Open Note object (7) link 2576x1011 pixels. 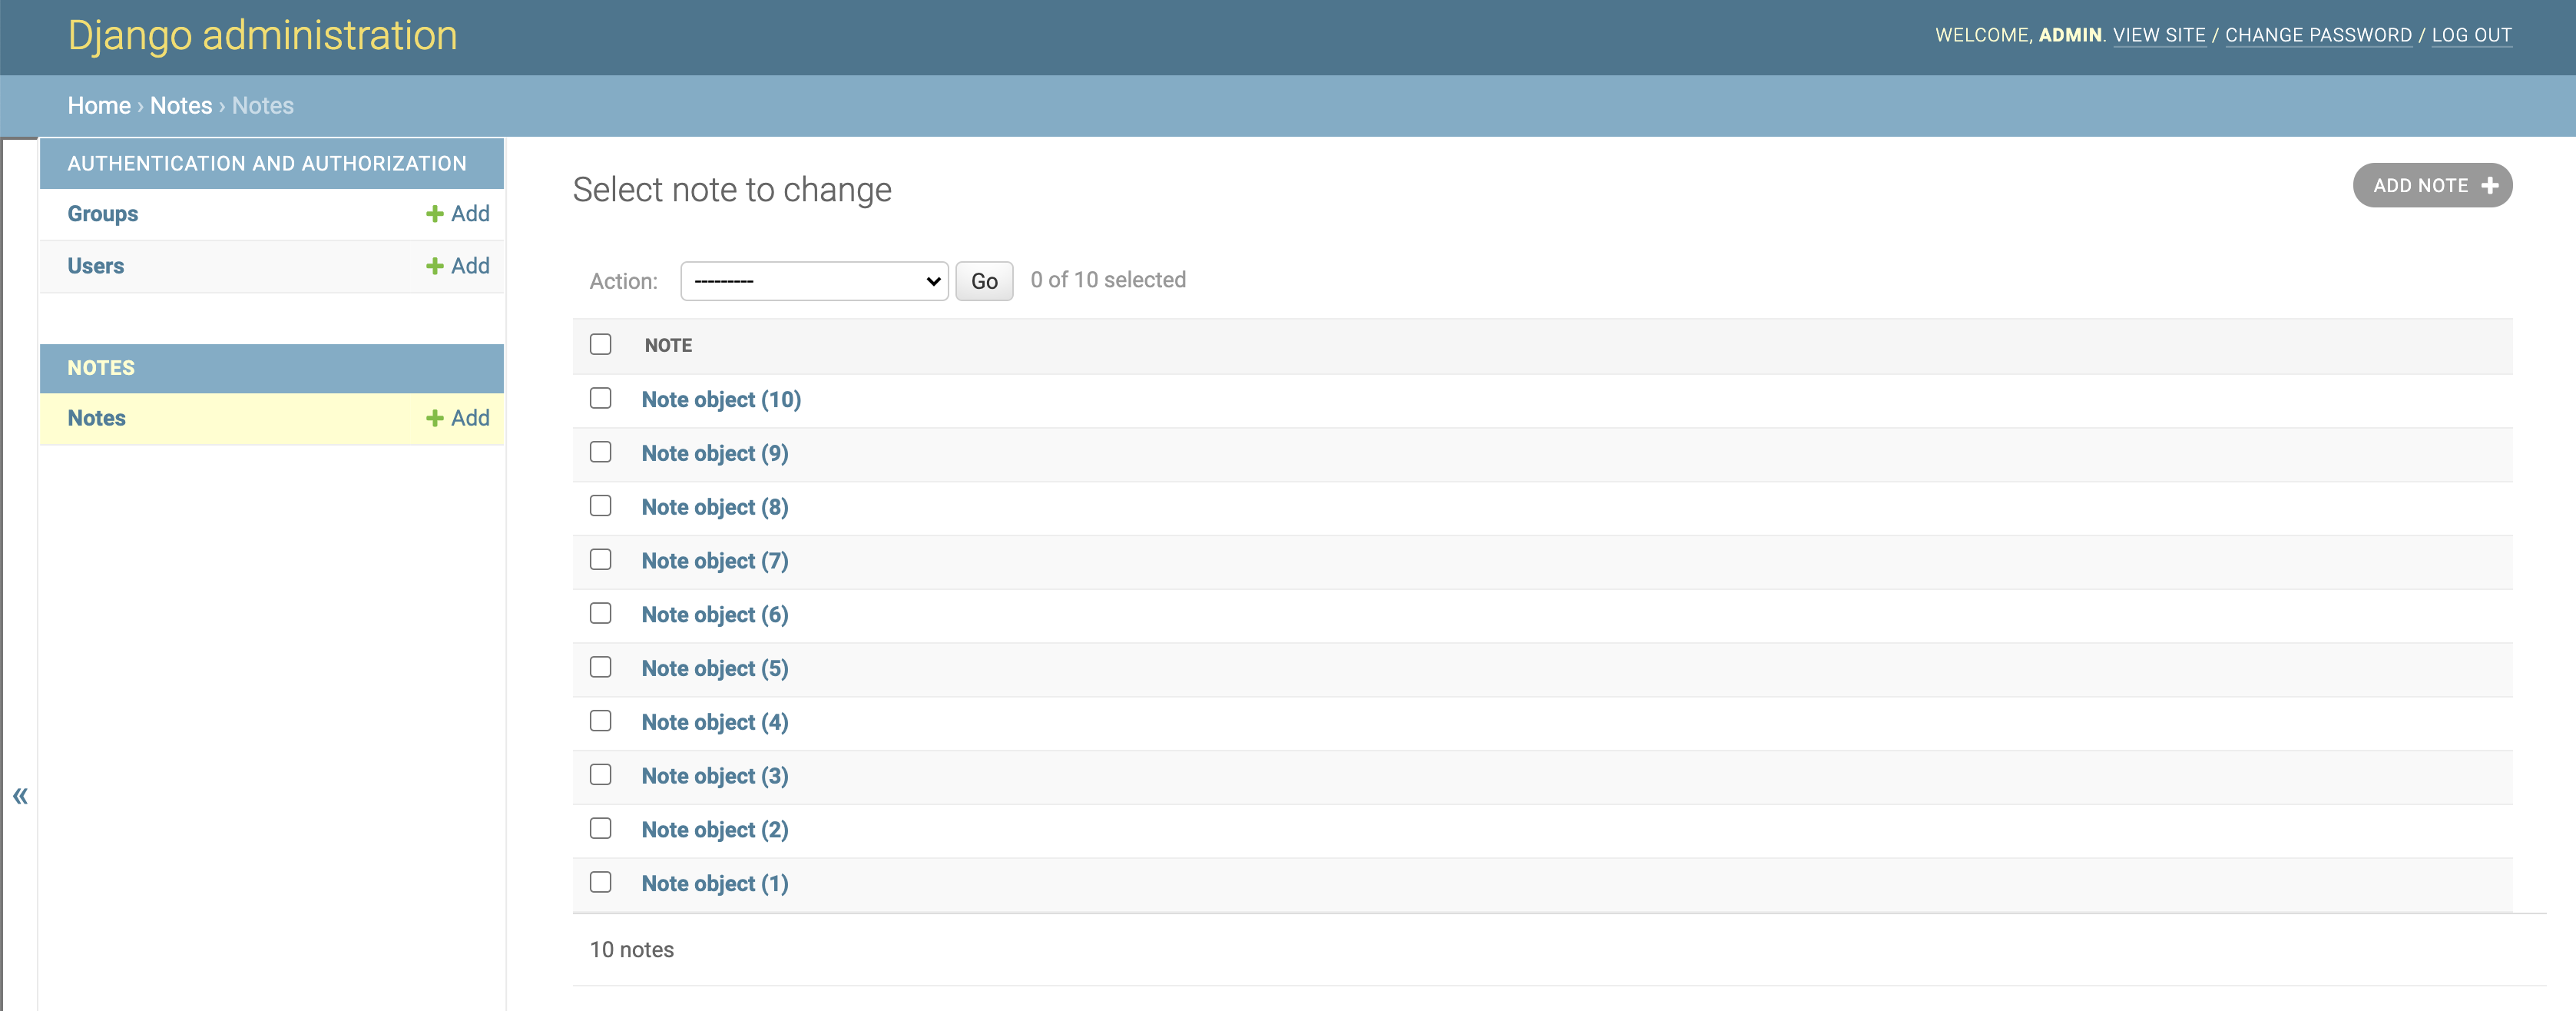pos(714,561)
